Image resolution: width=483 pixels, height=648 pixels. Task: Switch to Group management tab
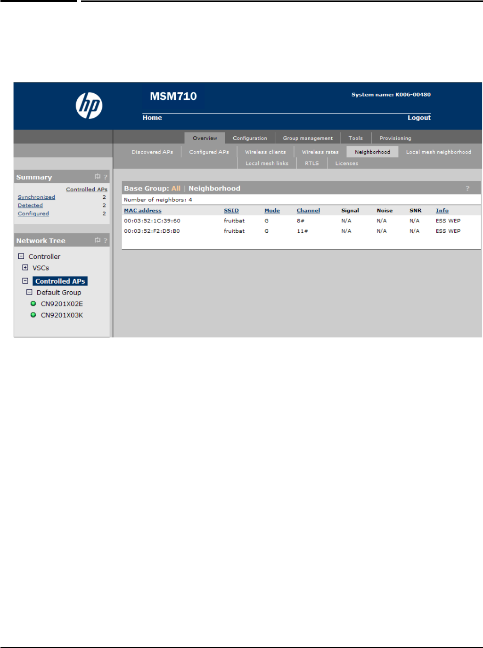coord(308,138)
